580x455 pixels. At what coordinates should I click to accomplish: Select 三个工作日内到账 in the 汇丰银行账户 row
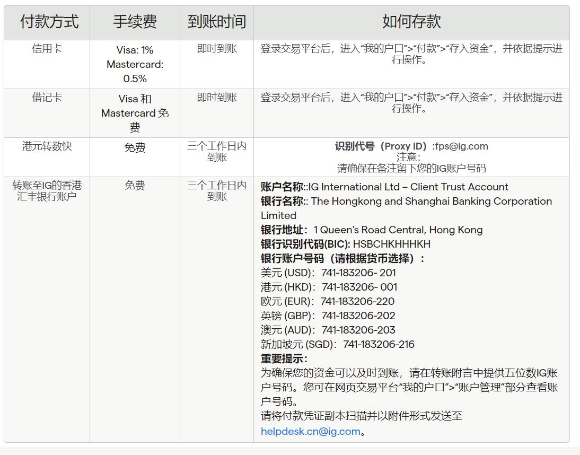[217, 191]
